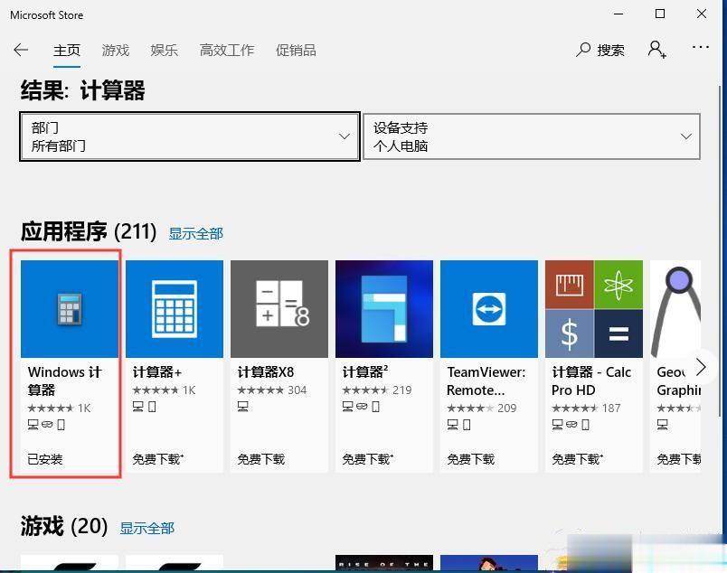Image resolution: width=727 pixels, height=573 pixels.
Task: Click the 计算器 - Calc Pro HD title
Action: [591, 381]
